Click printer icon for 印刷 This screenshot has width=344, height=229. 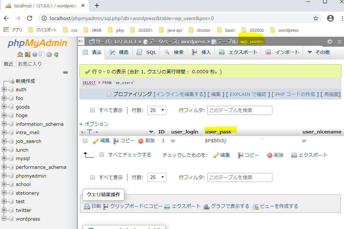click(87, 207)
